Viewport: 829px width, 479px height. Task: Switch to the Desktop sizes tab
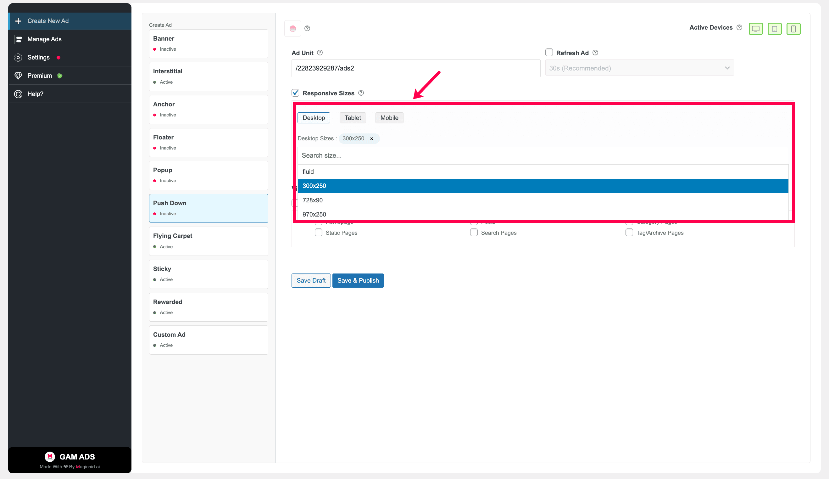point(314,118)
